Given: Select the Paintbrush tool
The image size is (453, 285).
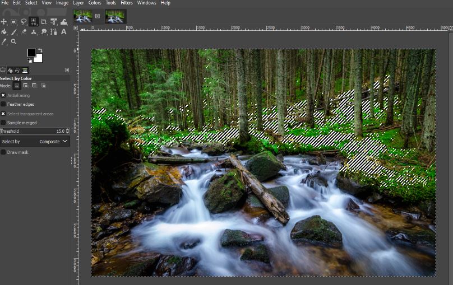Looking at the screenshot, I should [x=13, y=32].
